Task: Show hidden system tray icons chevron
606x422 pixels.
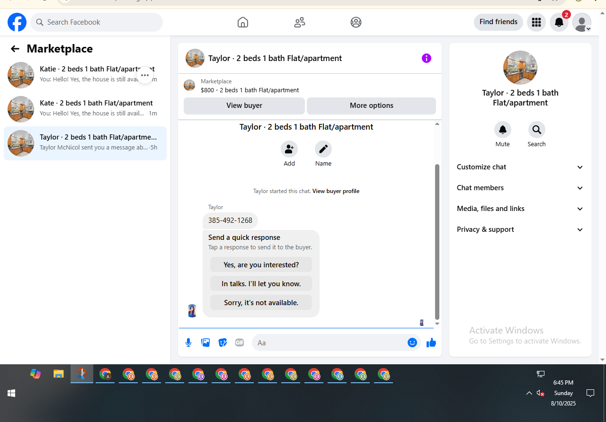Action: pos(529,393)
